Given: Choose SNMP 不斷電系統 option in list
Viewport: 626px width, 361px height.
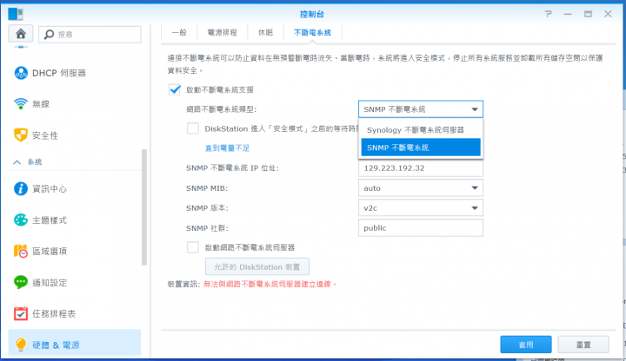Looking at the screenshot, I should (421, 148).
